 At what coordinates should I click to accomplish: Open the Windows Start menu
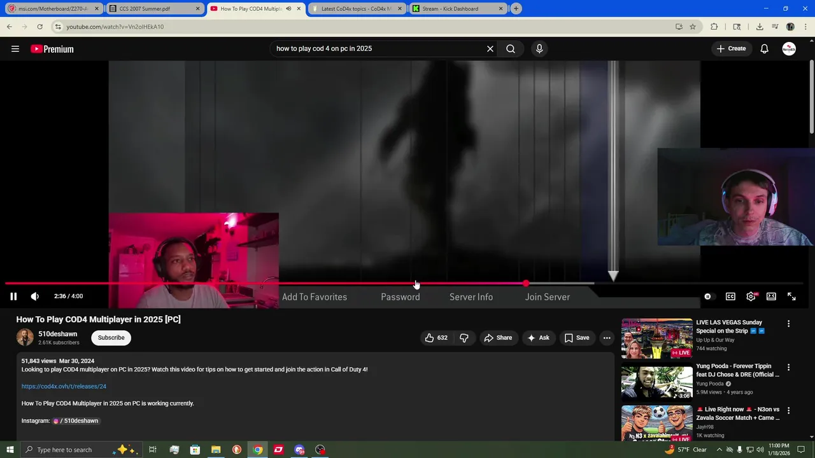pos(10,450)
